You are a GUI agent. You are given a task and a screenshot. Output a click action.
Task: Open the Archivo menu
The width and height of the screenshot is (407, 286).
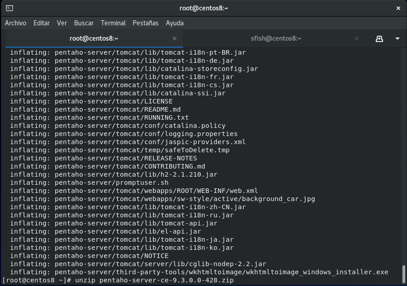pos(15,23)
